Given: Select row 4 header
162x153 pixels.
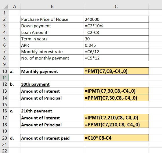Looking at the screenshot, I should 4,32.
